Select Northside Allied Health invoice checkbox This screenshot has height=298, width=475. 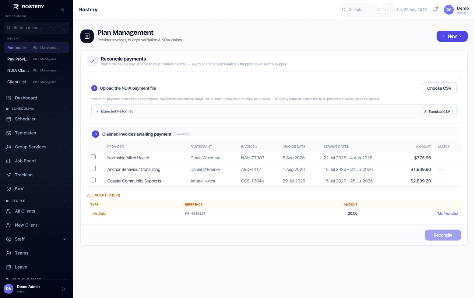click(x=93, y=157)
